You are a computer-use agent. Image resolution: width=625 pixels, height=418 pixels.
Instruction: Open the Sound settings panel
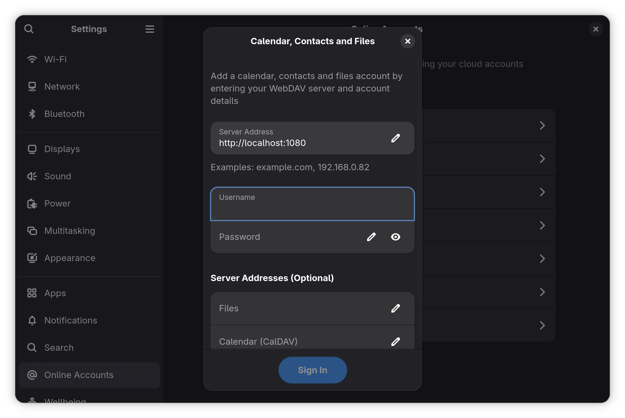click(x=58, y=176)
